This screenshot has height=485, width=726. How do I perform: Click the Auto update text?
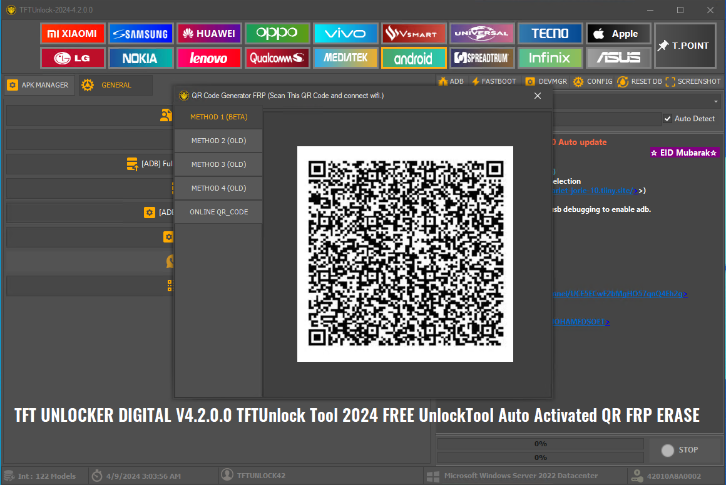coord(582,142)
